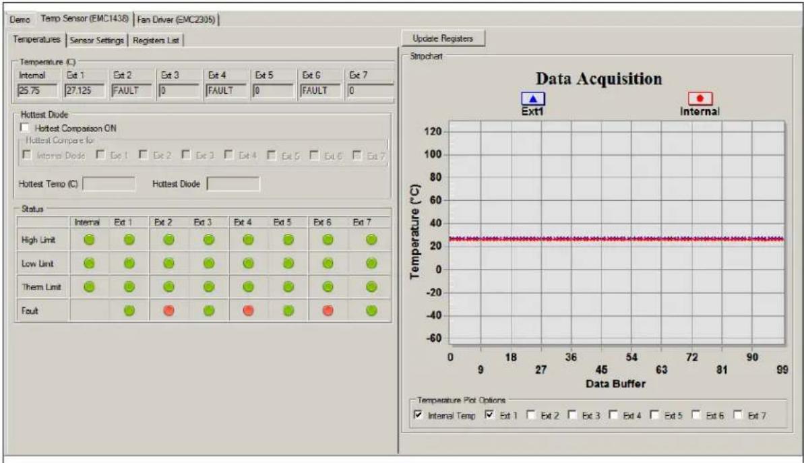Screen dimensions: 804x463
Task: Enable Ext 3 plot option checkbox
Action: pyautogui.click(x=572, y=414)
